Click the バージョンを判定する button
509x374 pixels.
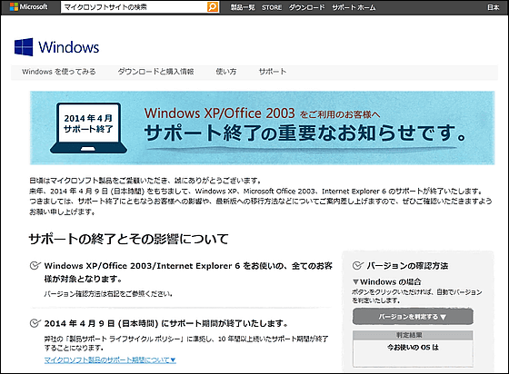click(413, 317)
